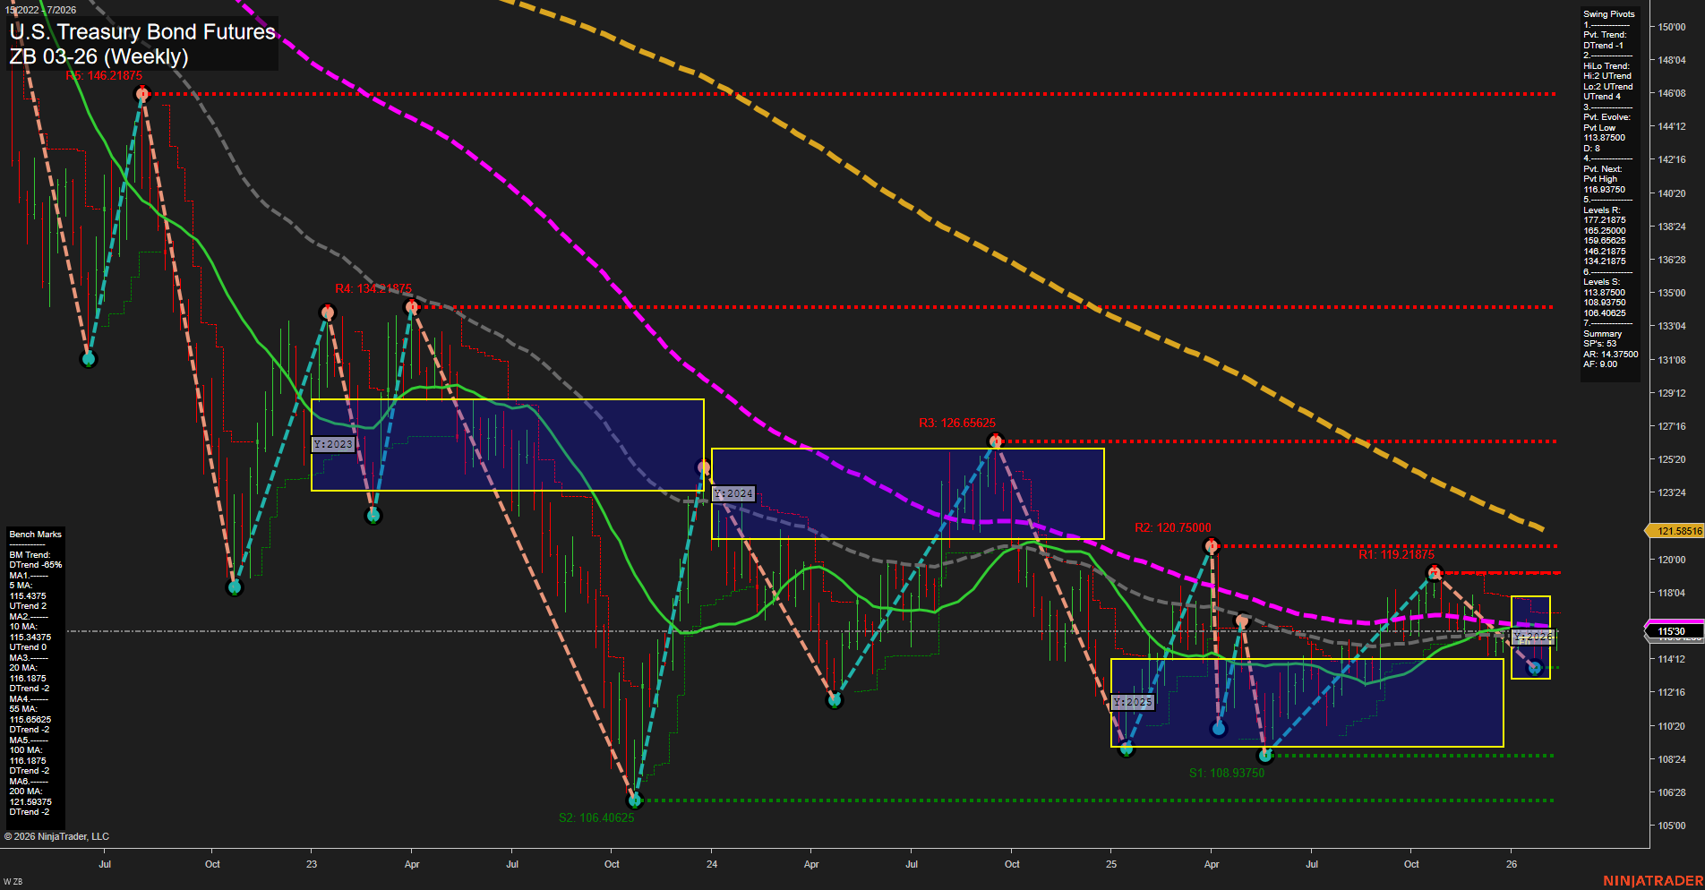Click the current price tag showing 115'30
Viewport: 1705px width, 890px height.
coord(1672,631)
